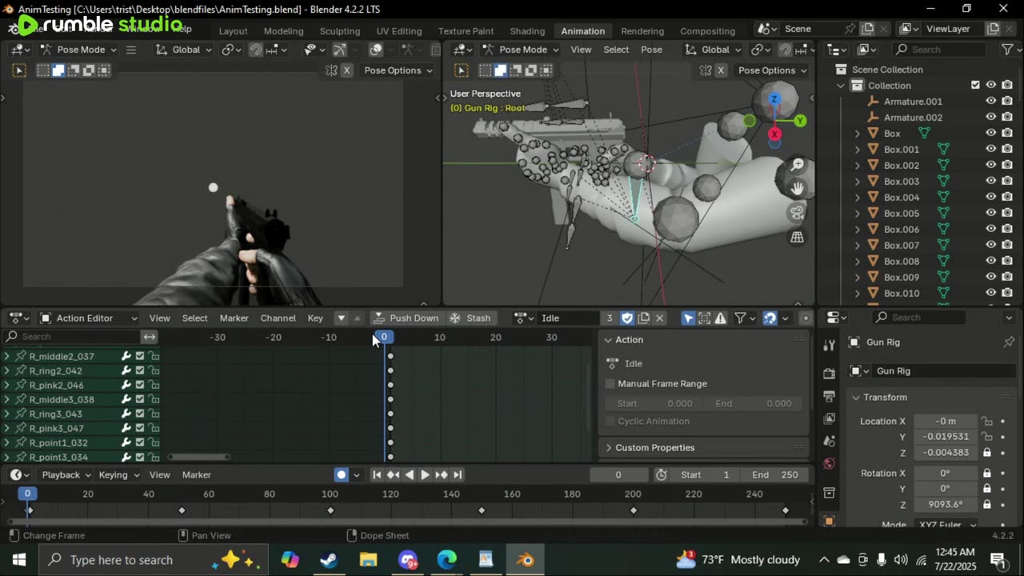Click the wrench modifier icon on R_middle2_037 channel
This screenshot has height=576, width=1024.
[126, 356]
